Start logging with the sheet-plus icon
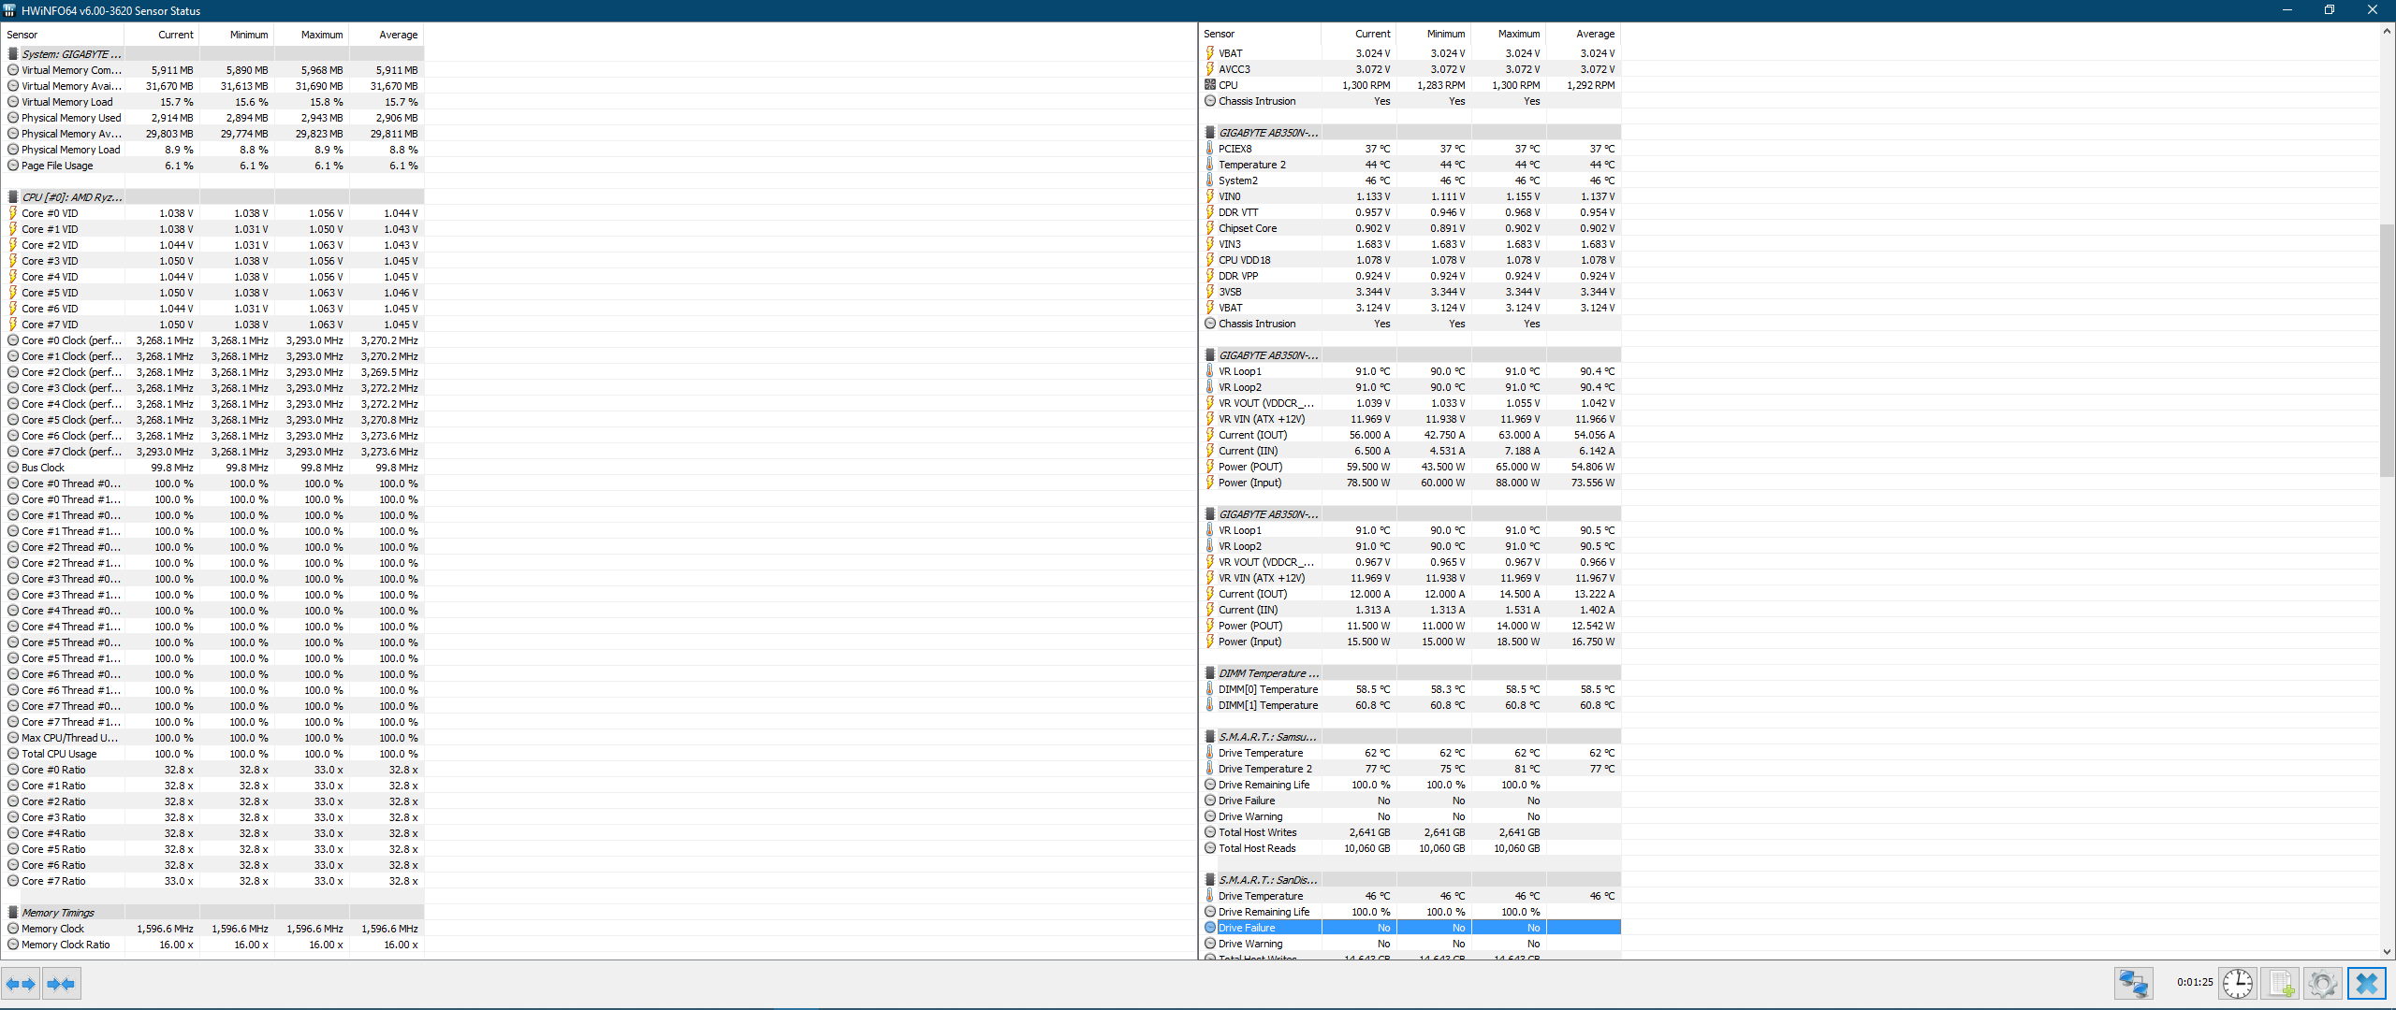Viewport: 2396px width, 1010px height. click(2280, 984)
